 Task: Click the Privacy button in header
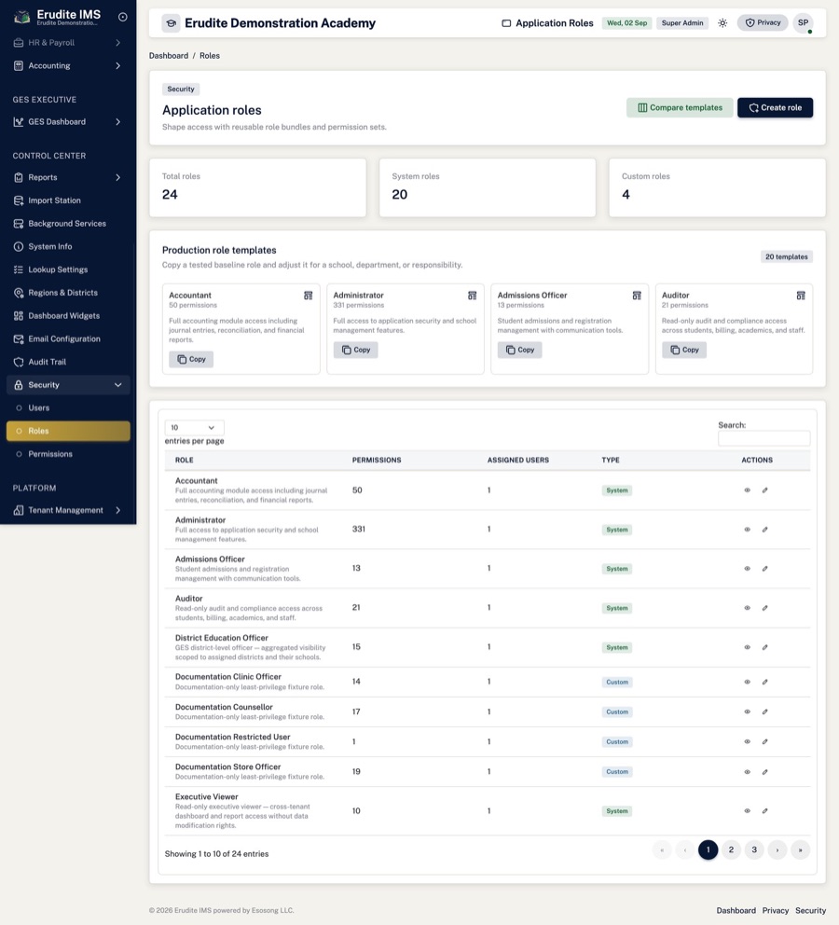tap(763, 23)
